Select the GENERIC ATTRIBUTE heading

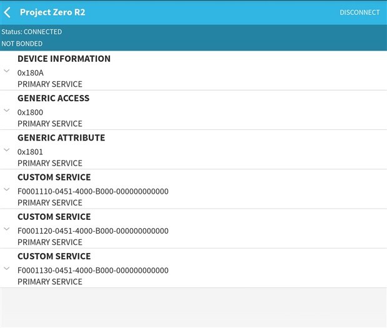pyautogui.click(x=61, y=137)
